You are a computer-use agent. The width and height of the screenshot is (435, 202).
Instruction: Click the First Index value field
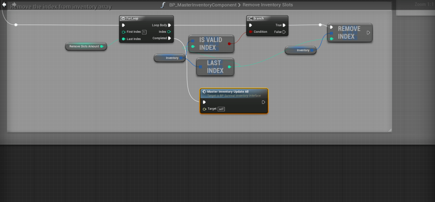[x=144, y=32]
